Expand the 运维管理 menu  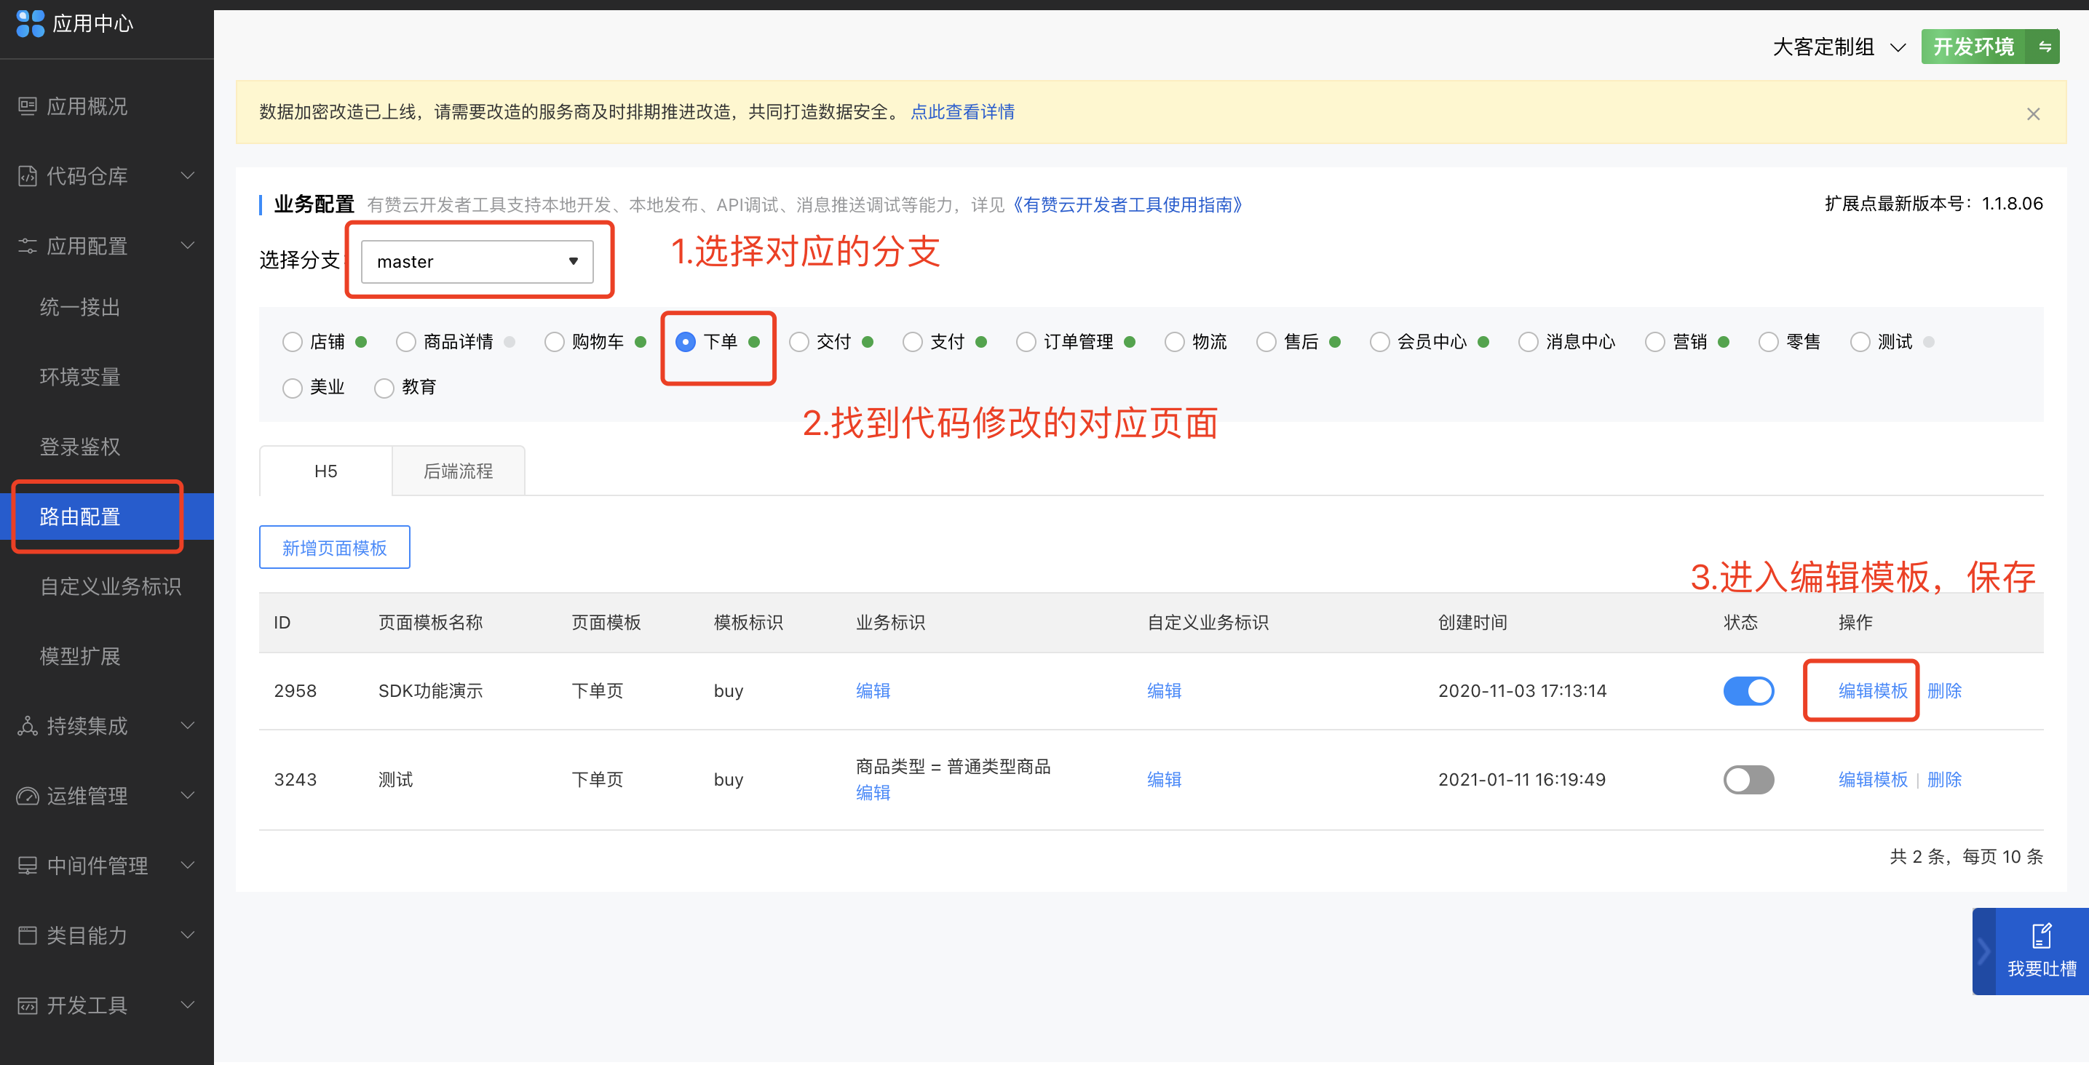[x=187, y=795]
